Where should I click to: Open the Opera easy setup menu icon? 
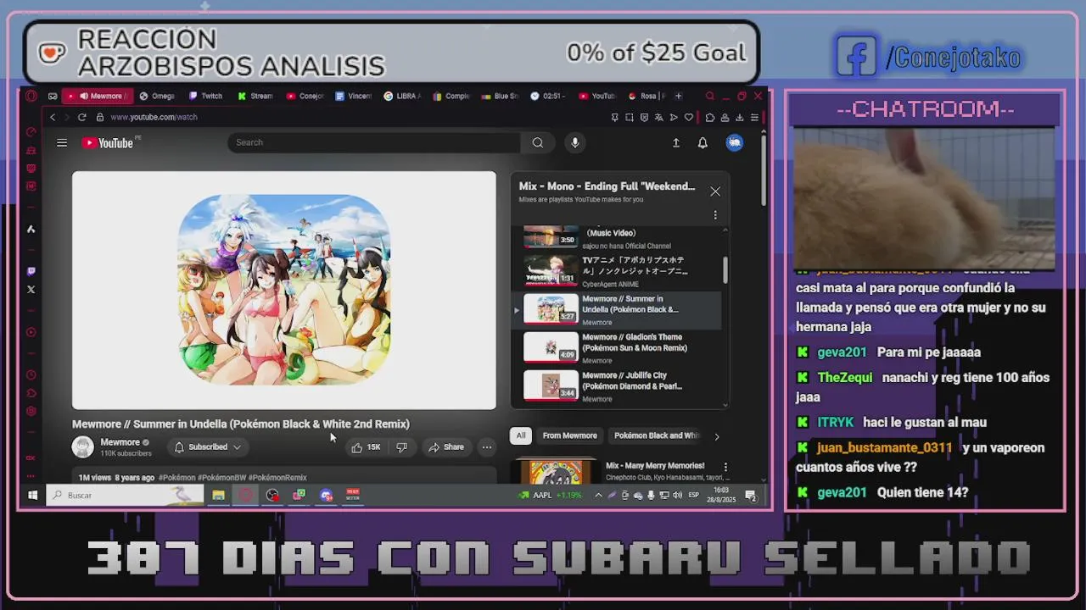coord(754,117)
